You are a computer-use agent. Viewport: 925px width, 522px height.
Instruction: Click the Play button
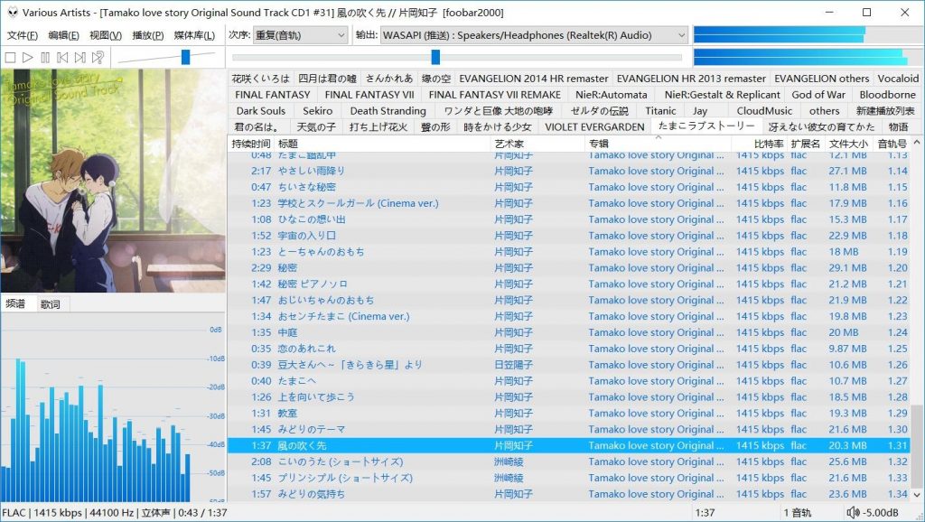(28, 57)
